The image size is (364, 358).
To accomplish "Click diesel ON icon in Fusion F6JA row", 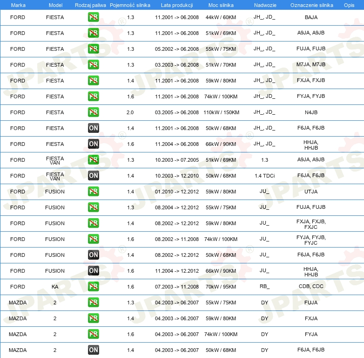I will 93,255.
